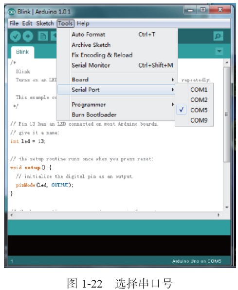Image resolution: width=238 pixels, height=290 pixels.
Task: Close the open Tools menu
Action: pos(65,23)
